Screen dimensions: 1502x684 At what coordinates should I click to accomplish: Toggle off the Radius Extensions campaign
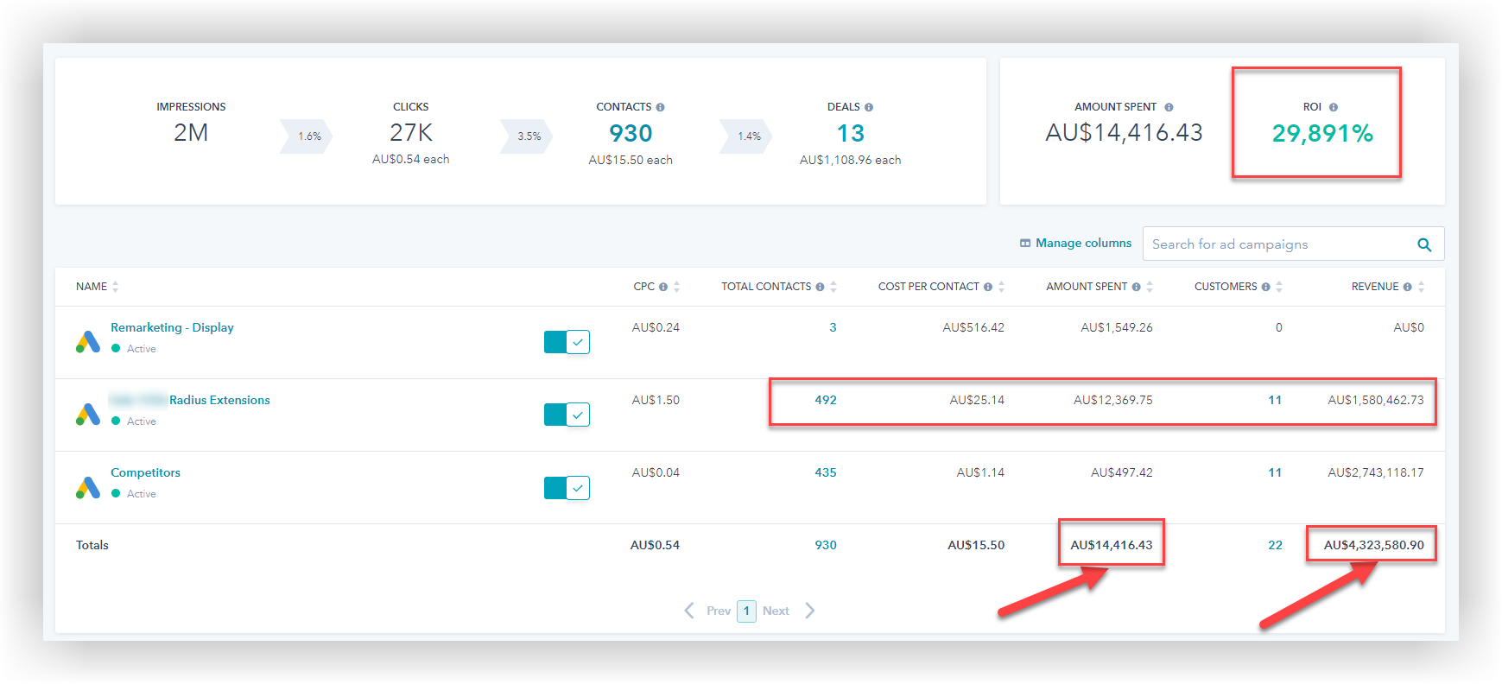(567, 415)
